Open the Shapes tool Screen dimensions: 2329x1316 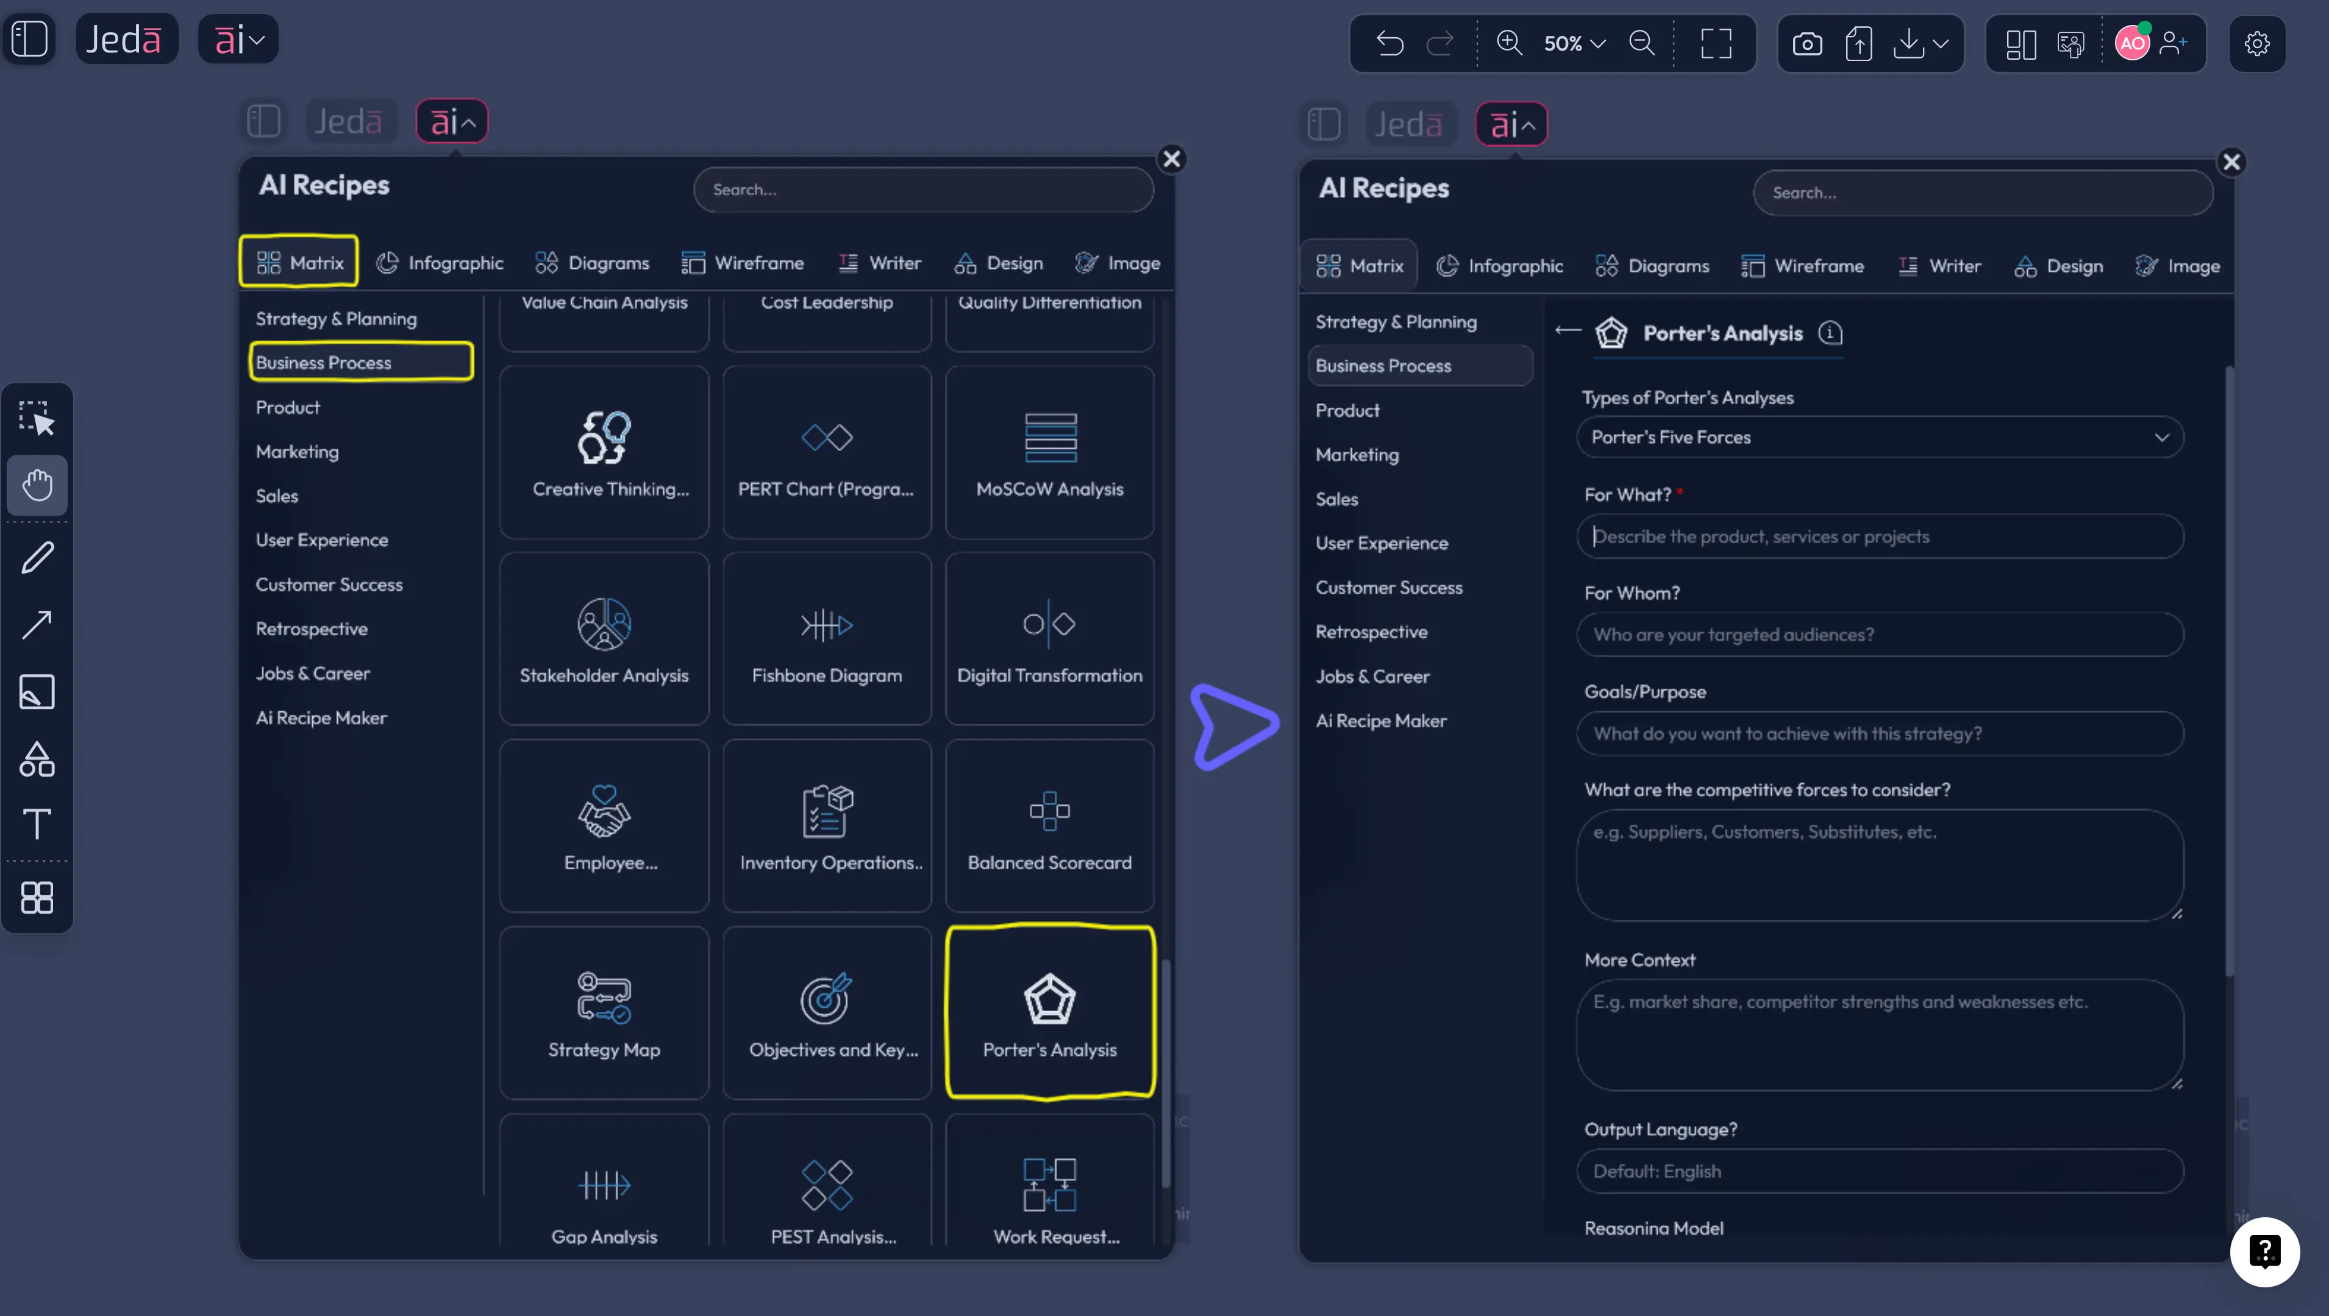[x=36, y=759]
